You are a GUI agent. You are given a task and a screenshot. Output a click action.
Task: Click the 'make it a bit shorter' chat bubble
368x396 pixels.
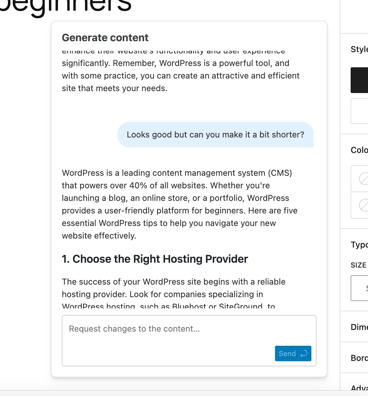[215, 135]
